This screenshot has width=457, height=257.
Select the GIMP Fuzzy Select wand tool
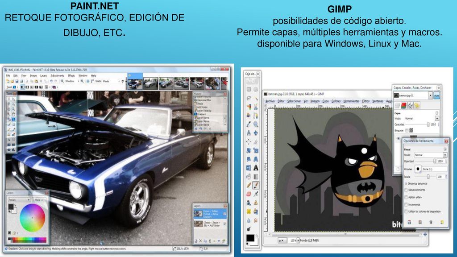tap(256, 99)
